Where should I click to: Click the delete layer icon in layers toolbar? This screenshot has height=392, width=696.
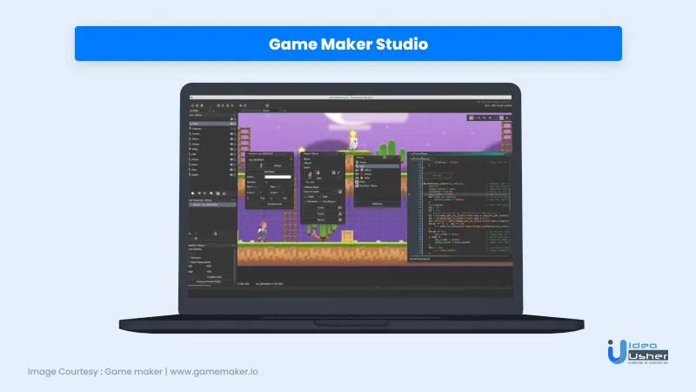click(224, 193)
